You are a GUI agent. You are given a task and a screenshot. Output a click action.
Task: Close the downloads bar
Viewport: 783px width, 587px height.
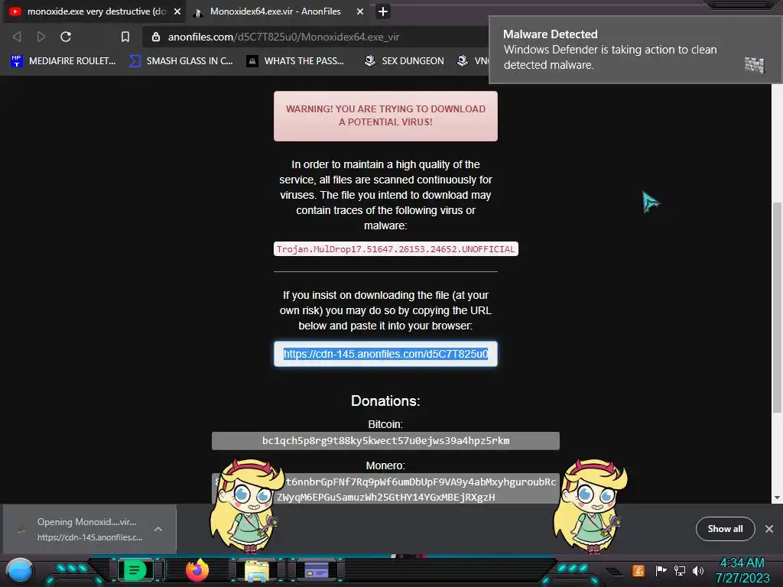(x=769, y=529)
